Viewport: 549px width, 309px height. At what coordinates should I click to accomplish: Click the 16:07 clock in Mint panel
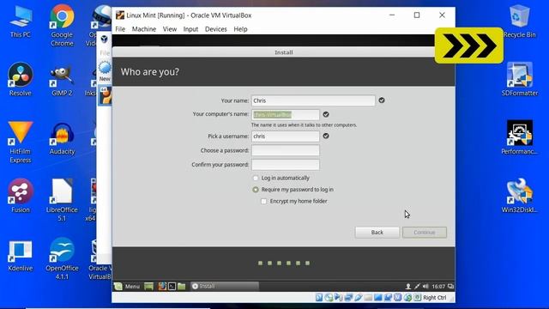[438, 286]
